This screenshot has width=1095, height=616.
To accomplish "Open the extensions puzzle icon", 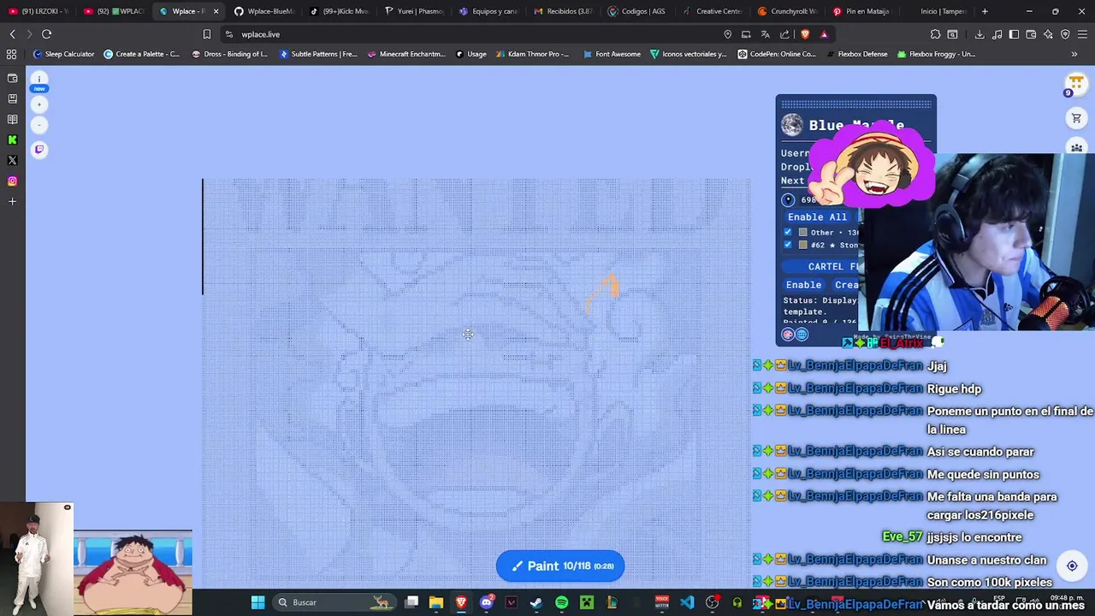I will pyautogui.click(x=935, y=34).
